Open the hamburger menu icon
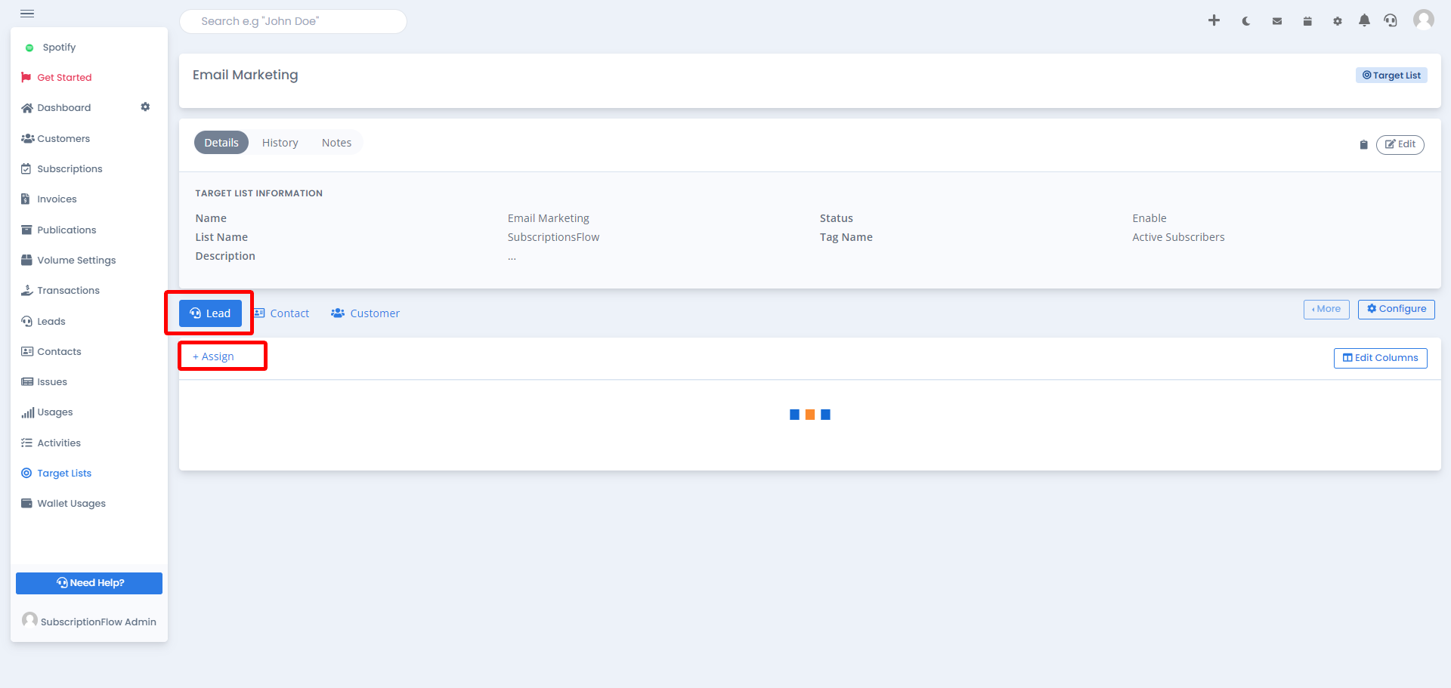Image resolution: width=1451 pixels, height=688 pixels. click(27, 14)
